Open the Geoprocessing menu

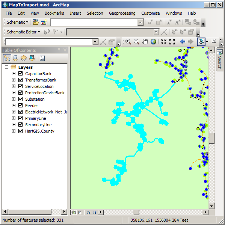(122, 13)
